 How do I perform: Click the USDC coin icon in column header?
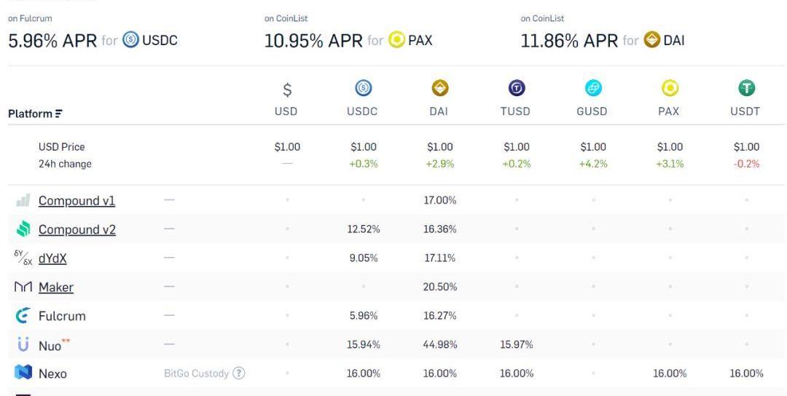pyautogui.click(x=364, y=88)
